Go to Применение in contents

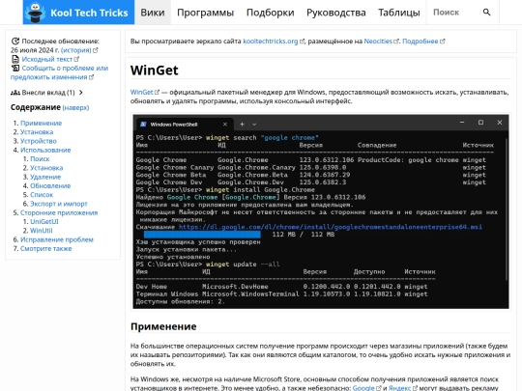42,123
